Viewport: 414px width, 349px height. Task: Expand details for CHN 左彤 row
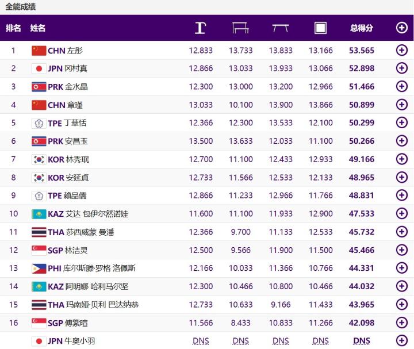[402, 50]
